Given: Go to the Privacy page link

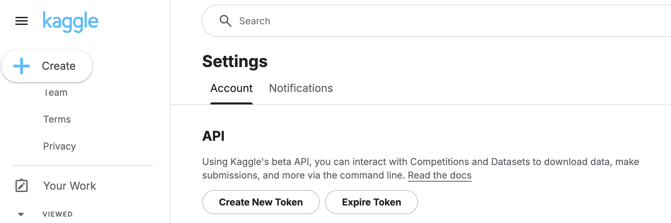Looking at the screenshot, I should click(60, 146).
